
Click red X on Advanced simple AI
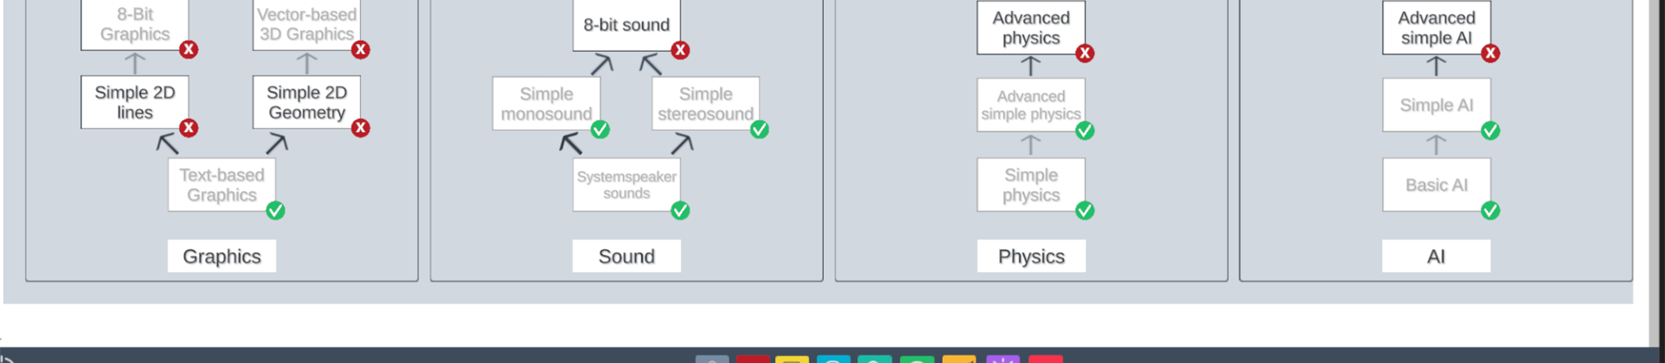pos(1490,54)
